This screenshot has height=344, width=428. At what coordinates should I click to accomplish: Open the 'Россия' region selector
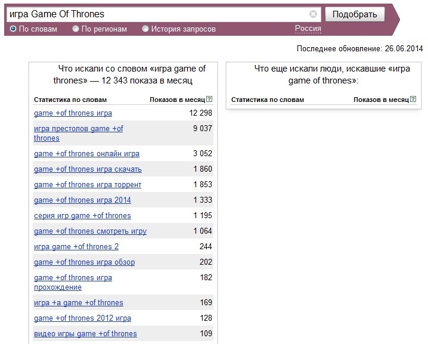pos(308,29)
